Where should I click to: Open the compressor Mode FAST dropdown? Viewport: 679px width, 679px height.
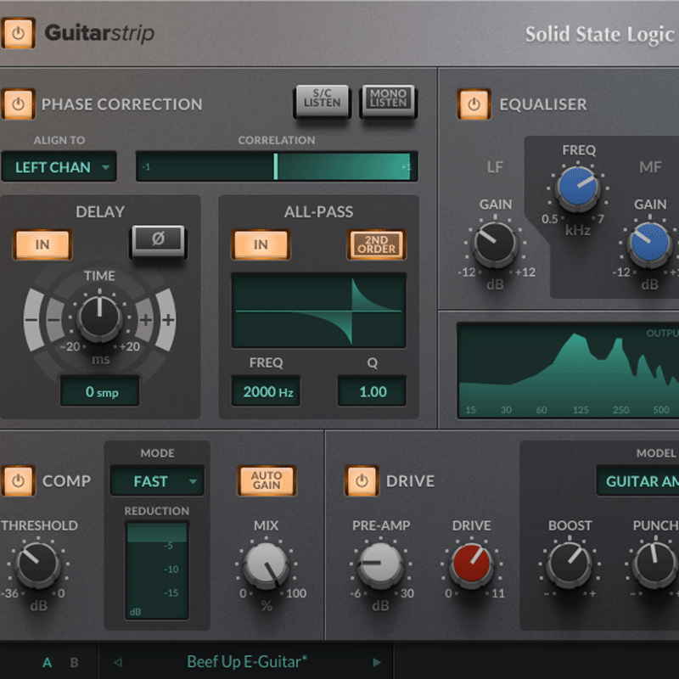pos(156,481)
